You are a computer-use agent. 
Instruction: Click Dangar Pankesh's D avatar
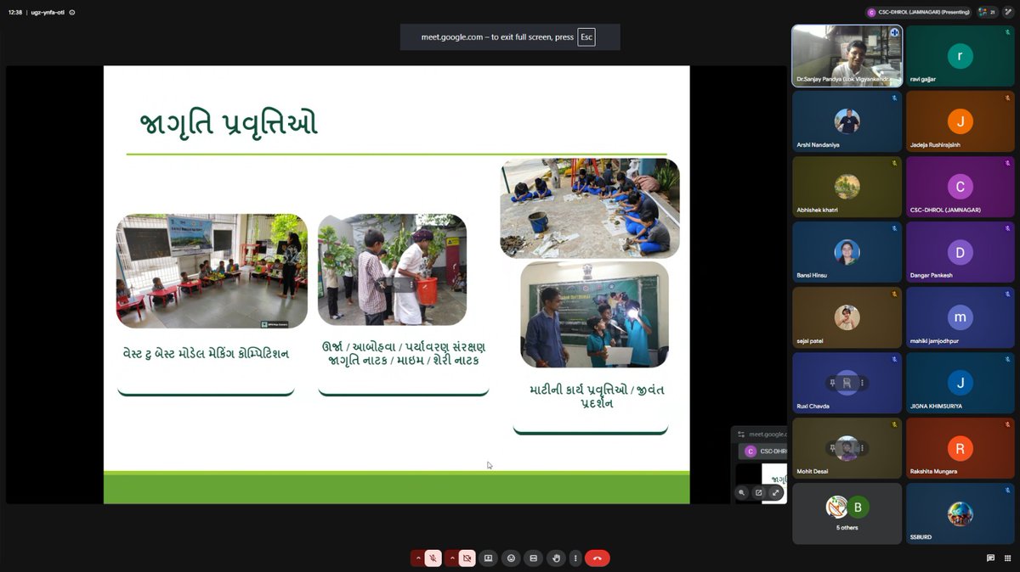pos(960,251)
